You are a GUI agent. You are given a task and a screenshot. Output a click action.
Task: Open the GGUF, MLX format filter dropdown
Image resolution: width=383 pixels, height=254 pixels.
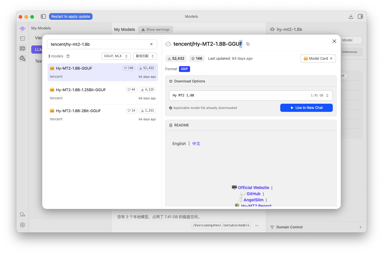[116, 56]
